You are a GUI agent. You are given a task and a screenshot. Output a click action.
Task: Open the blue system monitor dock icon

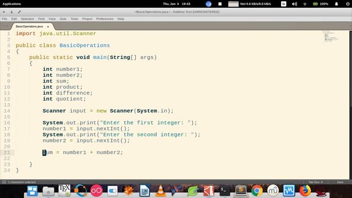tap(289, 191)
